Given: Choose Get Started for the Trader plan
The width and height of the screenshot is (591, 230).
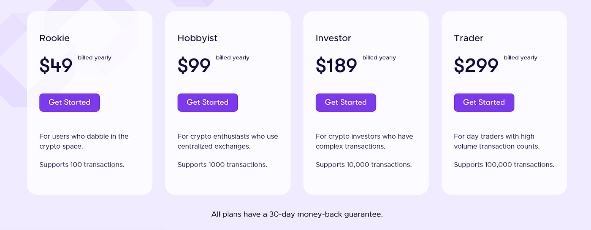Looking at the screenshot, I should (x=484, y=102).
